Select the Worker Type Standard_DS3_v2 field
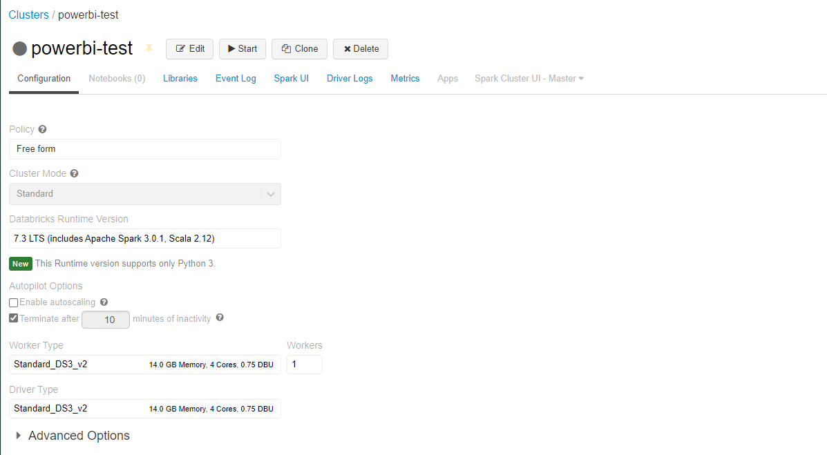Viewport: 827px width, 455px height. [x=145, y=365]
